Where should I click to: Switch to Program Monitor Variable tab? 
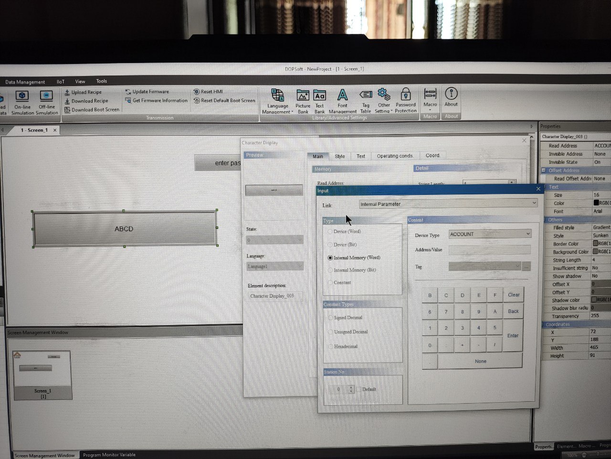pos(109,455)
